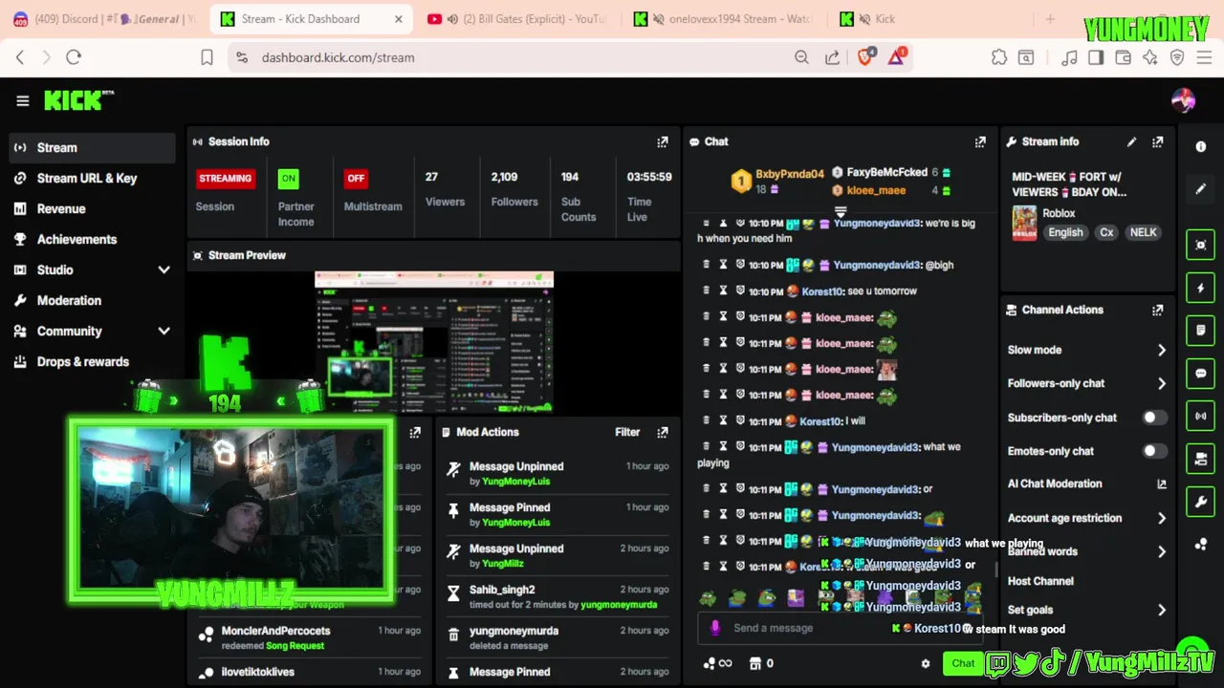This screenshot has height=688, width=1224.
Task: Switch to the Bill Gates YouTube tab
Action: tap(516, 19)
